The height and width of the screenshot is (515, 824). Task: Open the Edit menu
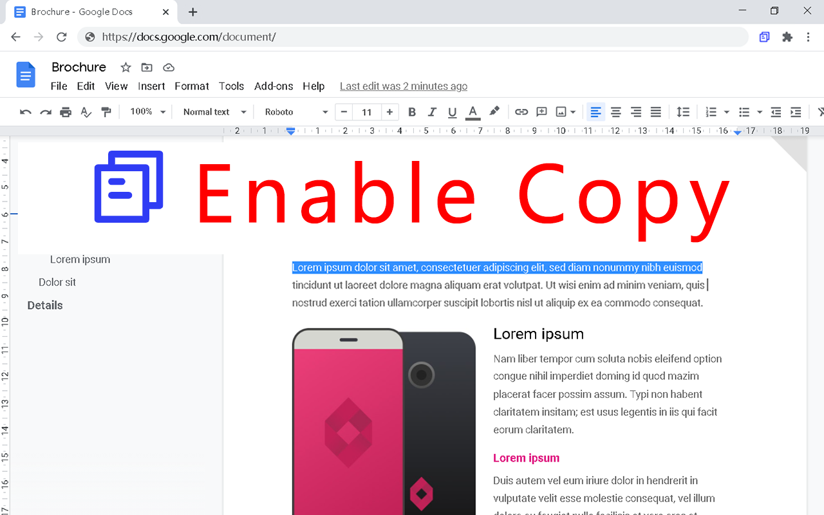tap(86, 86)
